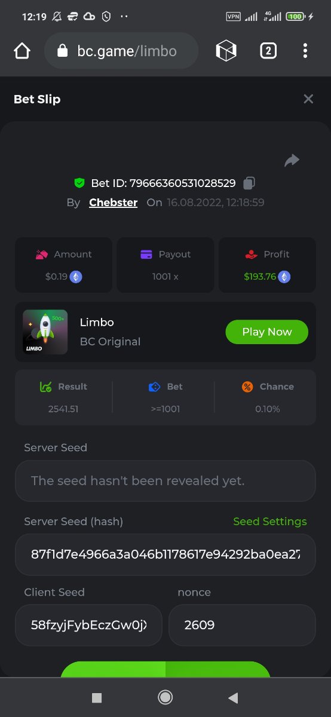Tap the Ethereum coin icon beside Profit
This screenshot has width=331, height=717.
coord(284,277)
